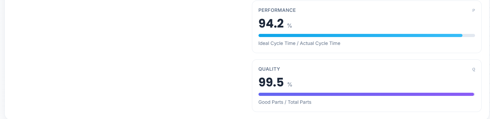Viewport: 490px width, 119px height.
Task: Click the slash between Good Parts and Total Parts
Action: click(286, 102)
